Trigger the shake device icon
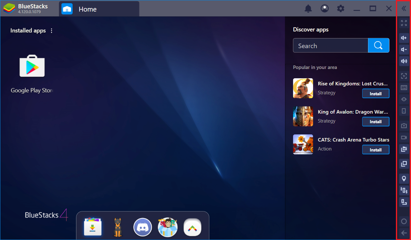 (x=404, y=190)
